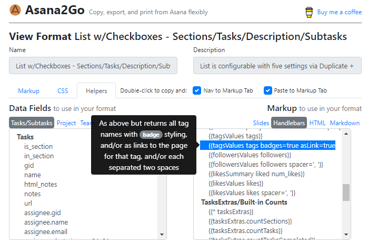Viewport: 368px width, 243px height.
Task: Select the Tasks/Subtasks data fields pill
Action: tap(32, 123)
